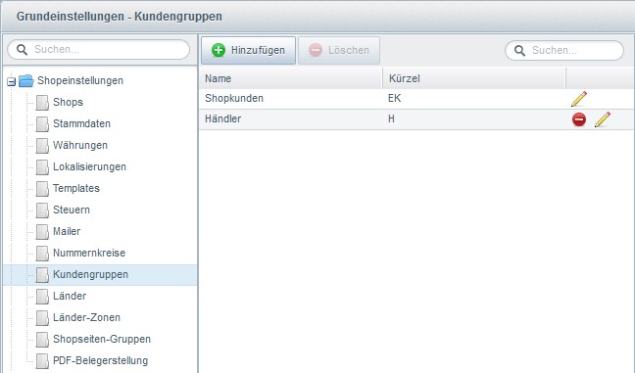
Task: Select the Shopkunden row name cell
Action: tap(291, 98)
